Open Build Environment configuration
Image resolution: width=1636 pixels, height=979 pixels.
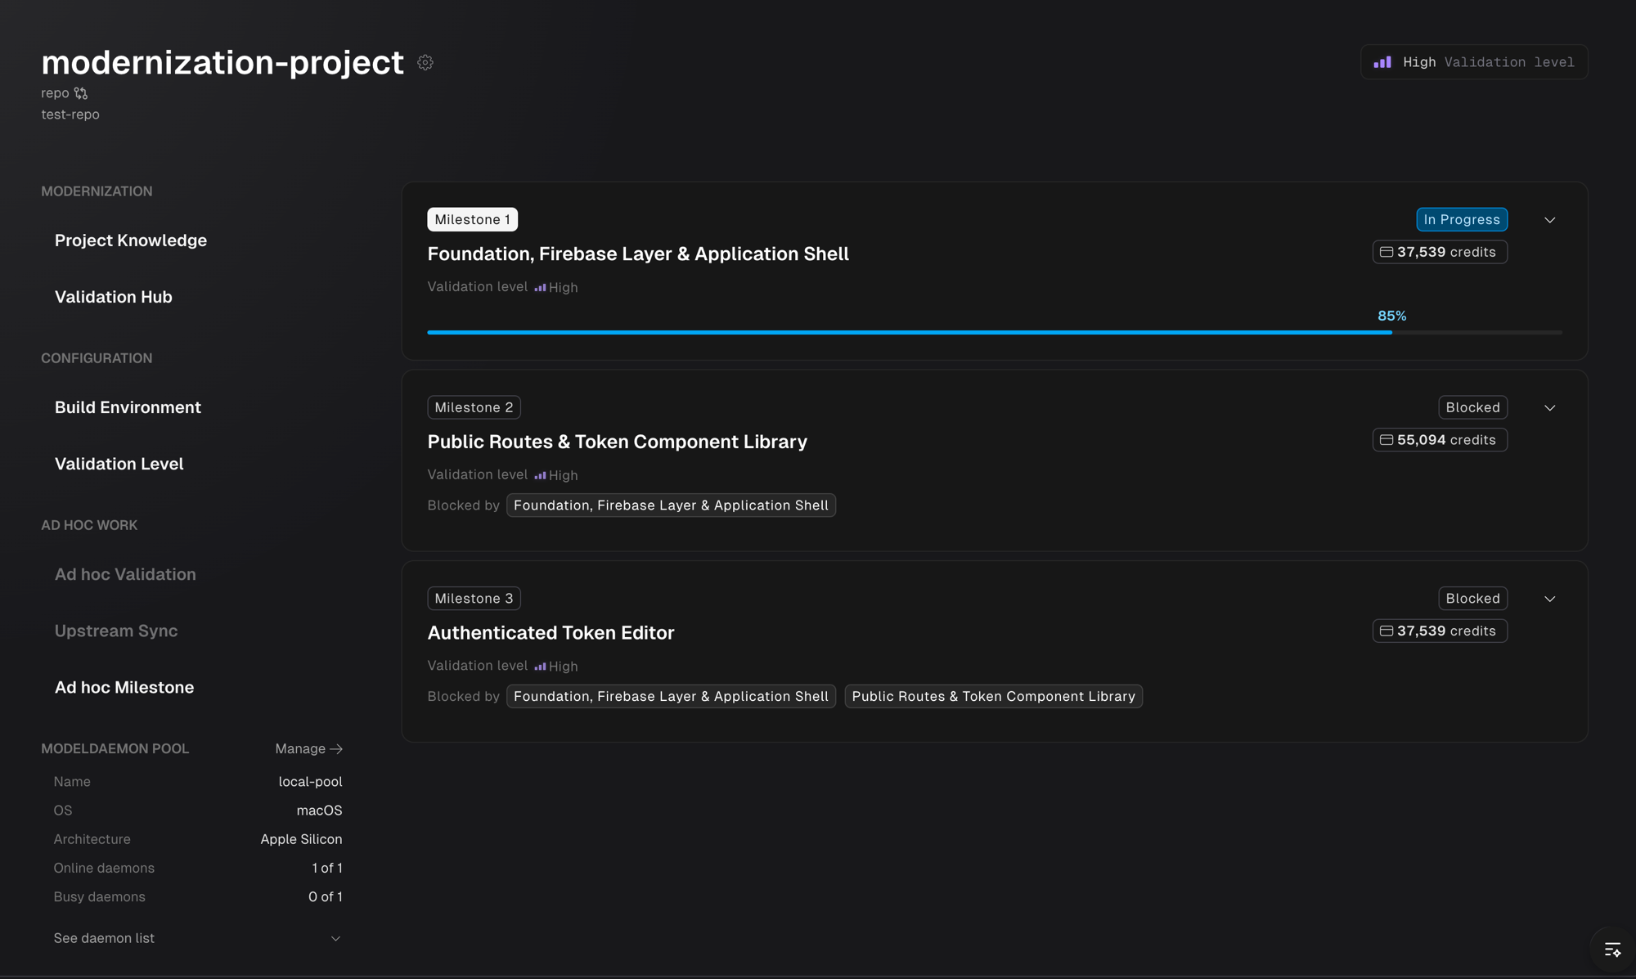click(128, 407)
